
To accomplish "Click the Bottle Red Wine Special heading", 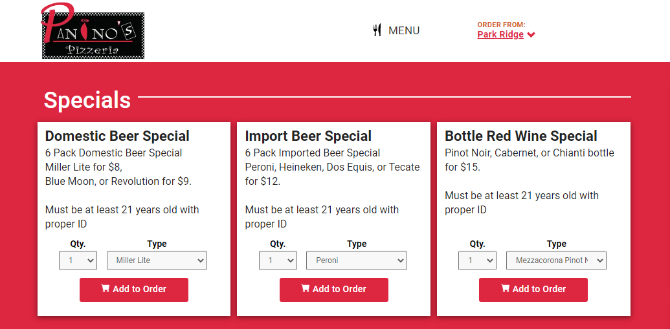I will point(520,136).
